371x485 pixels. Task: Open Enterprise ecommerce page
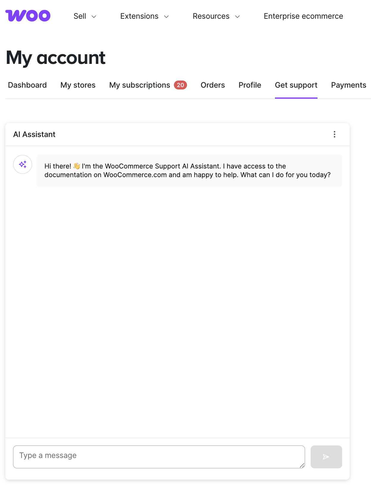coord(303,16)
